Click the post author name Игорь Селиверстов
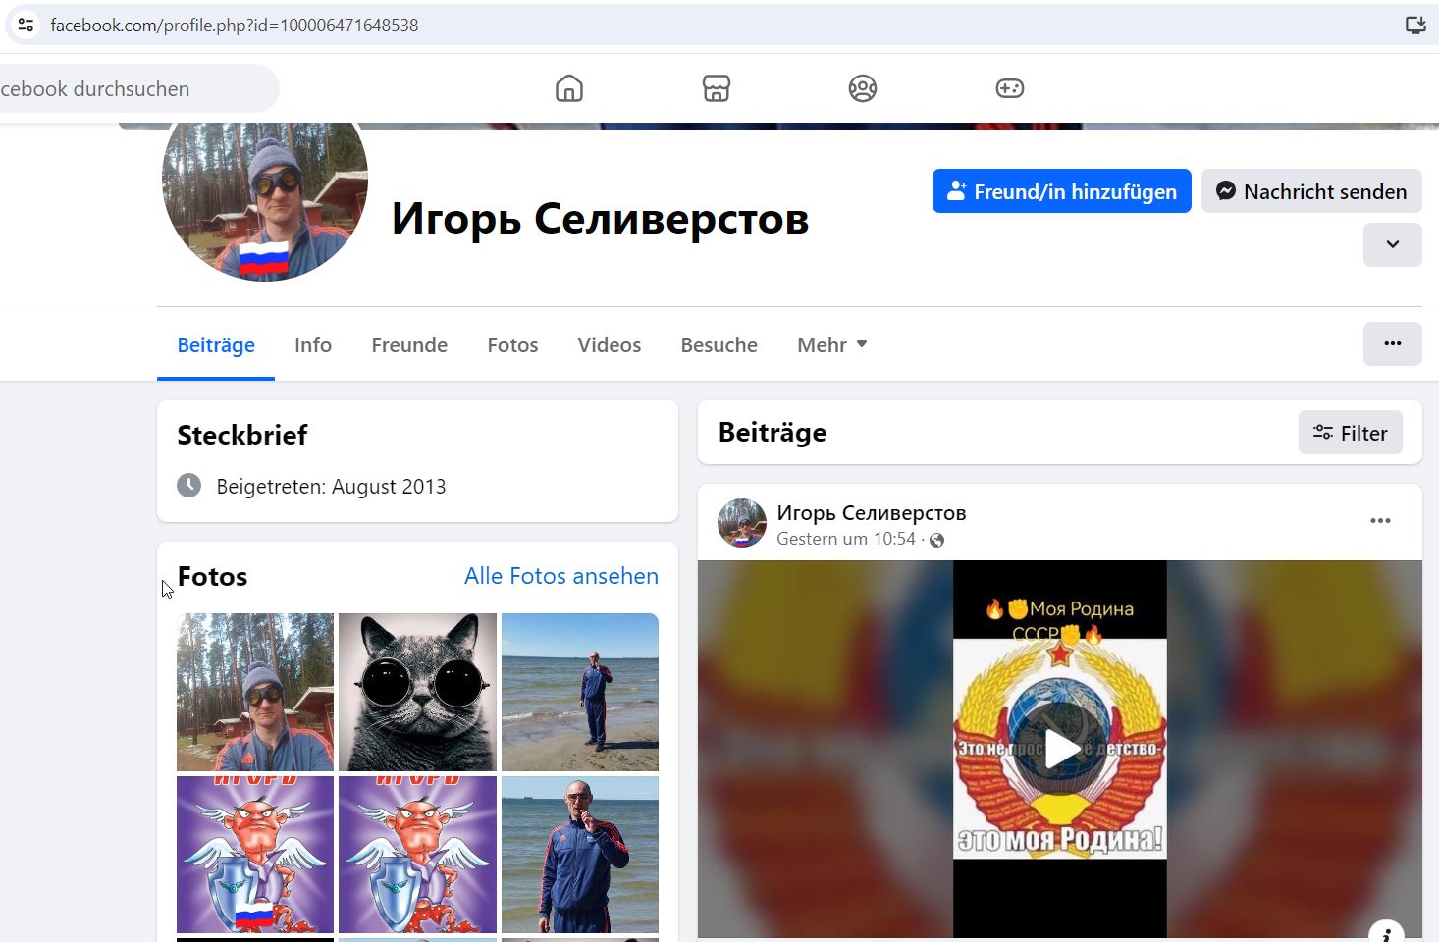This screenshot has width=1439, height=942. click(872, 512)
